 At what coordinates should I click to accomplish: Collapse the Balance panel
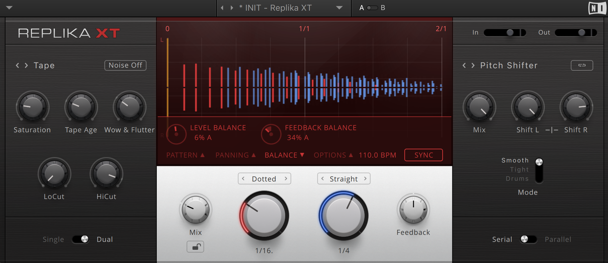pyautogui.click(x=284, y=155)
